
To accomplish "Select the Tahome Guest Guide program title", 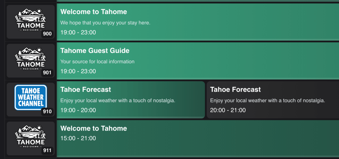I will pyautogui.click(x=95, y=51).
